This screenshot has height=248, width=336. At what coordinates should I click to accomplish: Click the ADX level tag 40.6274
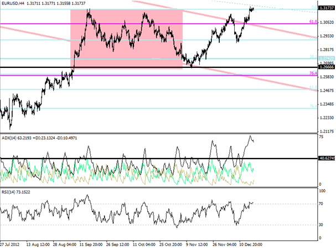[327, 158]
